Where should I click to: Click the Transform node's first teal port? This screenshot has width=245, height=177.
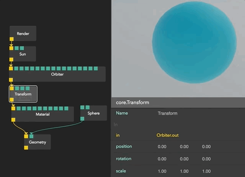click(17, 88)
